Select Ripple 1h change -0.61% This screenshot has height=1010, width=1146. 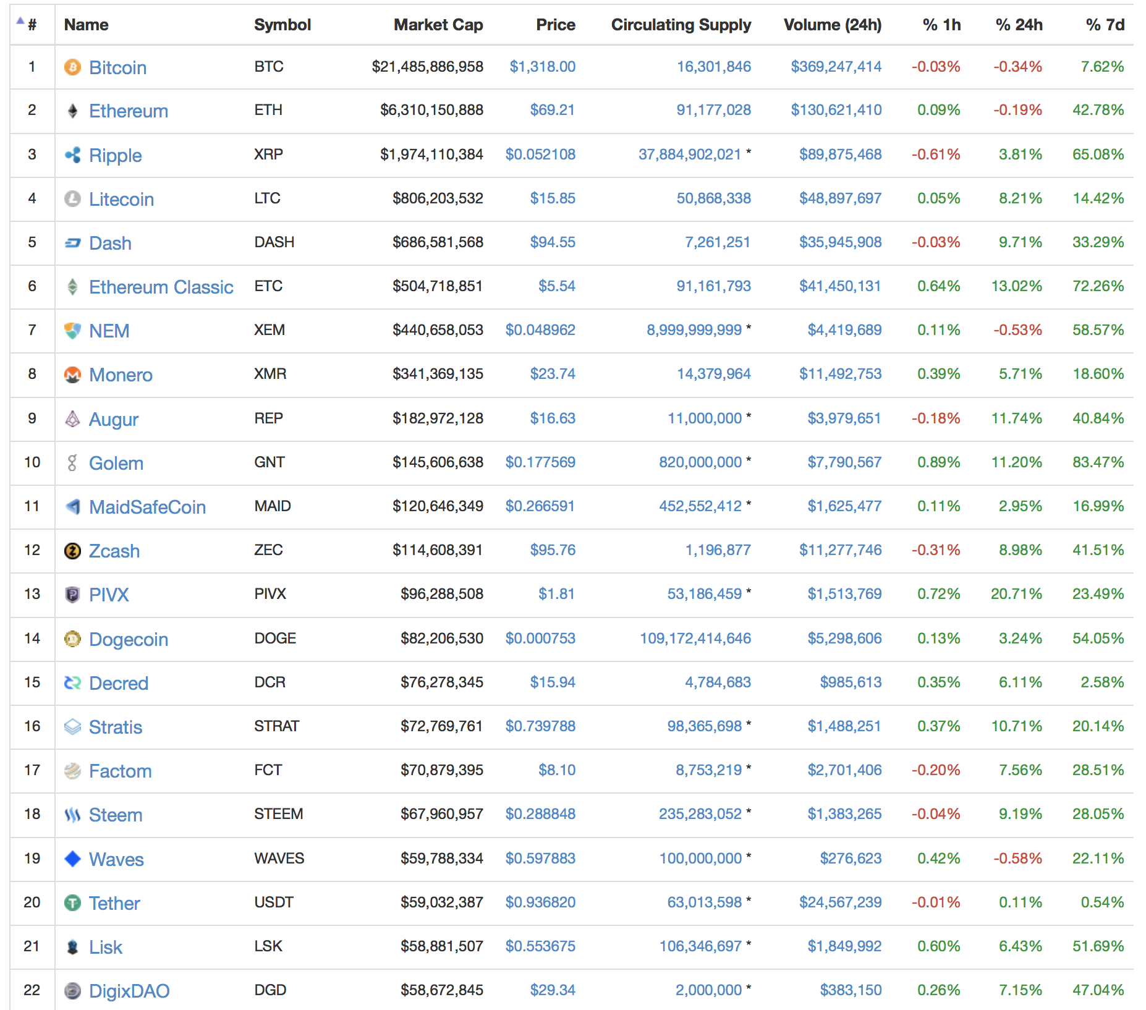click(x=936, y=155)
